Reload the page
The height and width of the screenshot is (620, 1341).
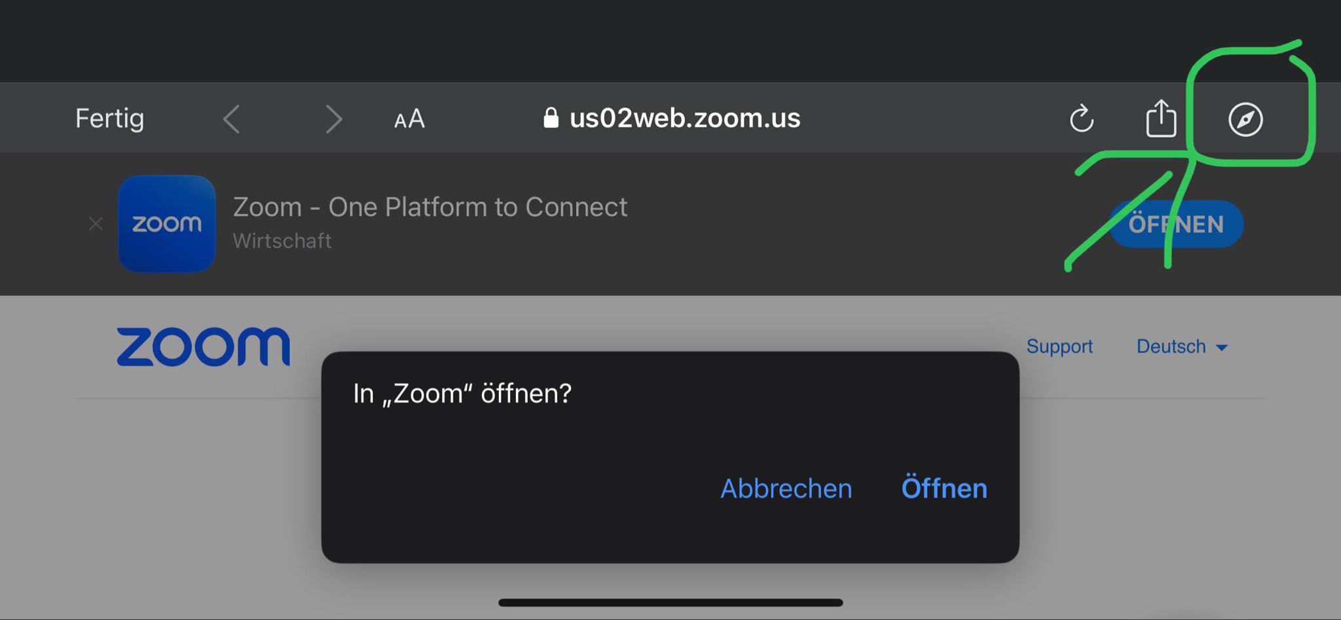tap(1081, 119)
